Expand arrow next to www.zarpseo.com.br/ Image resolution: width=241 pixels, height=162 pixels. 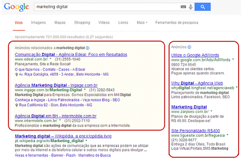click(x=211, y=111)
